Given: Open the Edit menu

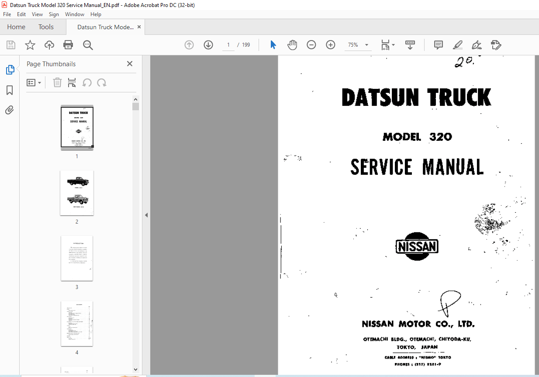Looking at the screenshot, I should point(21,14).
